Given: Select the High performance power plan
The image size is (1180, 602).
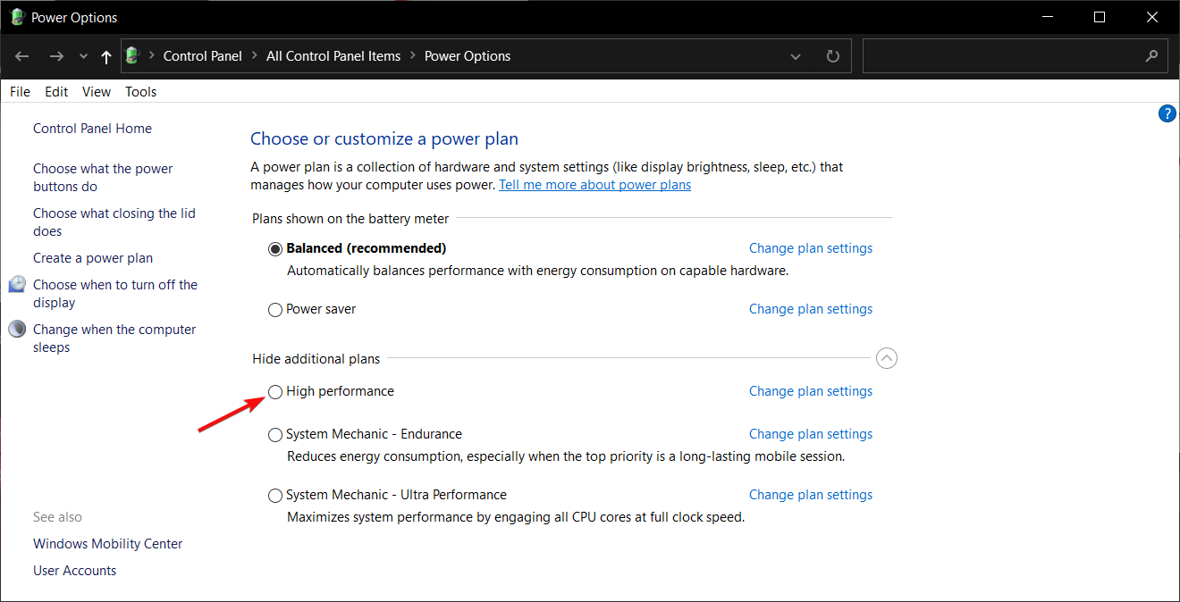Looking at the screenshot, I should point(275,391).
